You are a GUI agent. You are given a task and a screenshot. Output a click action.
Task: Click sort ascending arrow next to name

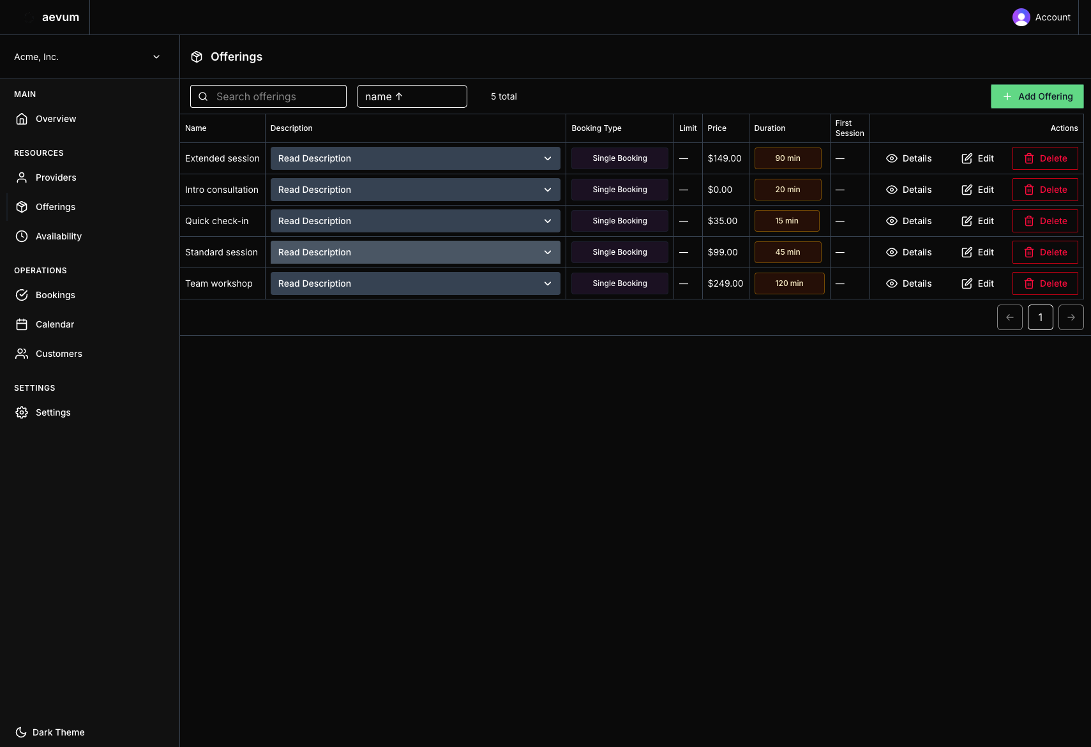(x=399, y=96)
